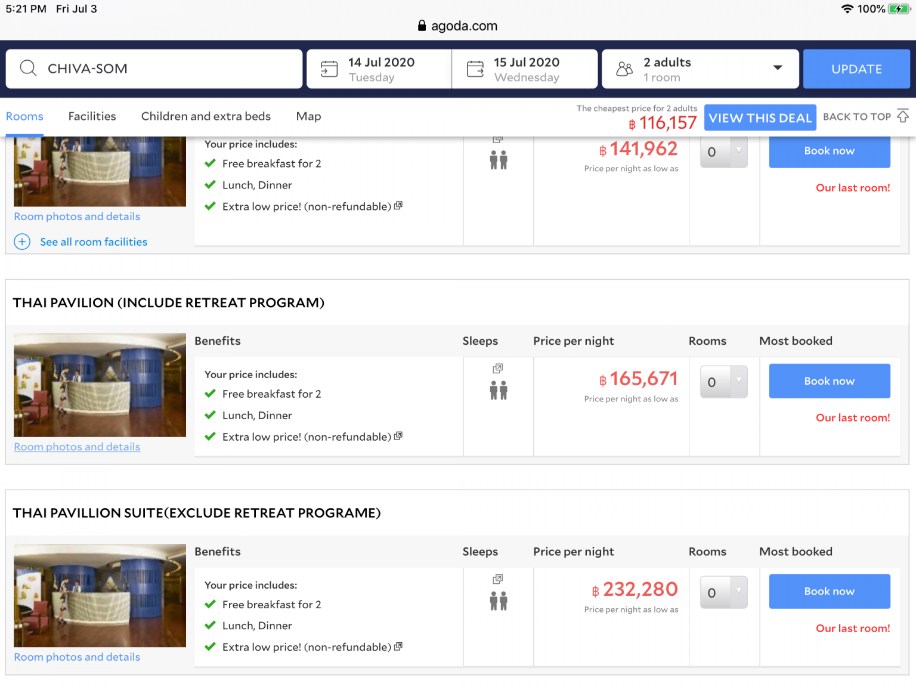Click 'Our last room!' in 141,962 row

coord(853,187)
